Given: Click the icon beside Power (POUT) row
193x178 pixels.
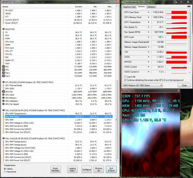Looking at the screenshot, I should click(x=3, y=23).
